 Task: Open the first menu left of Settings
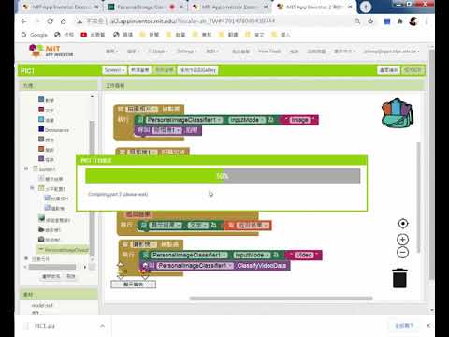158,51
